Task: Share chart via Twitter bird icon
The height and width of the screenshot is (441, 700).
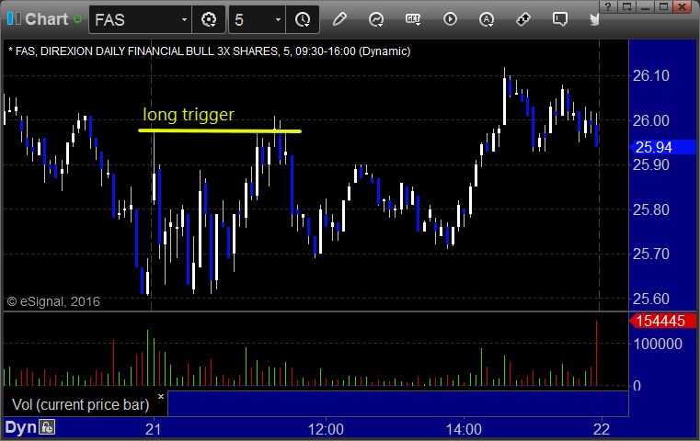Action: click(x=594, y=19)
